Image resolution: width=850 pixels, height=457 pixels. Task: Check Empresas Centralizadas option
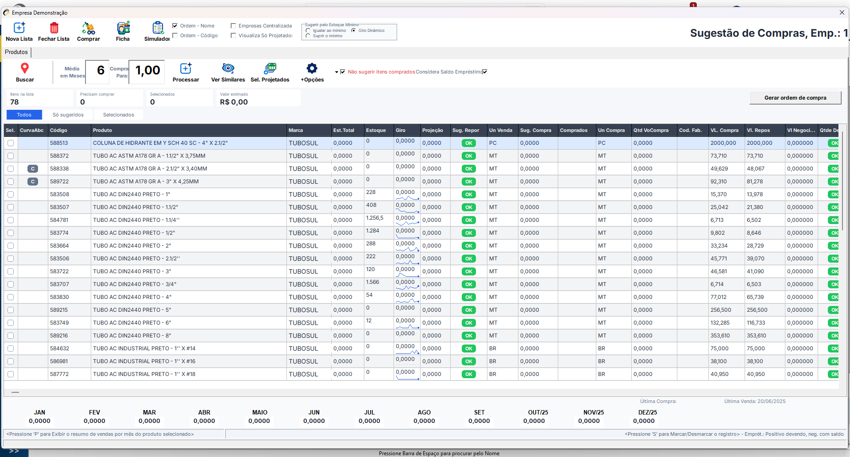pos(233,26)
